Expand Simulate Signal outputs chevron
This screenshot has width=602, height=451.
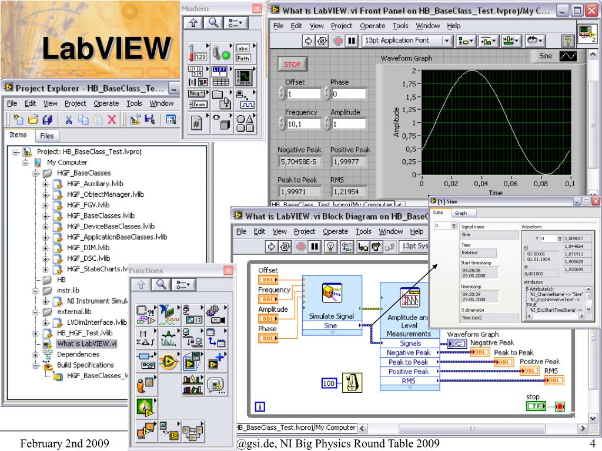(x=332, y=332)
